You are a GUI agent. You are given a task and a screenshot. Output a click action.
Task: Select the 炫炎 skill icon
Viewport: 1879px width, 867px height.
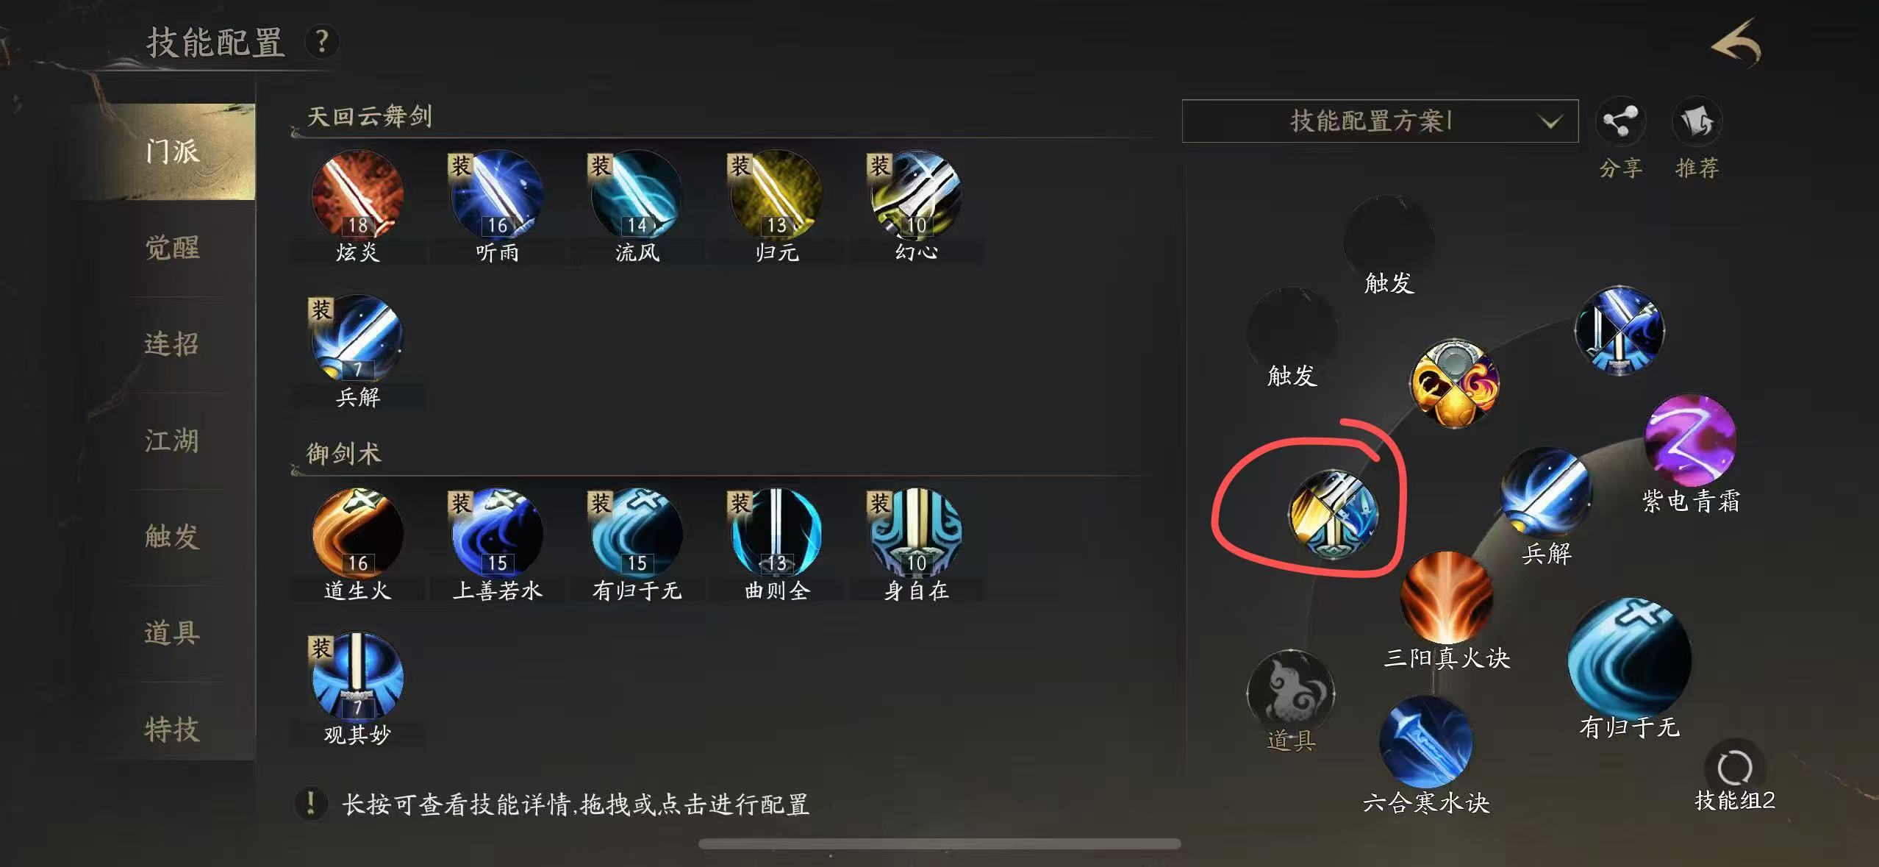(357, 195)
